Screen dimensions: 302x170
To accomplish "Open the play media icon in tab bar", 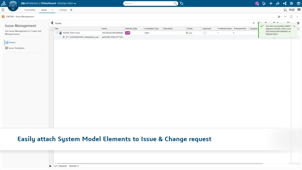I will [x=292, y=10].
